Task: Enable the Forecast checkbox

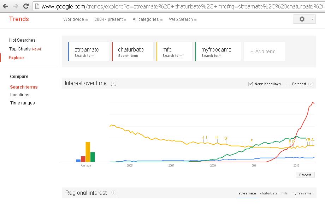Action: [x=288, y=84]
